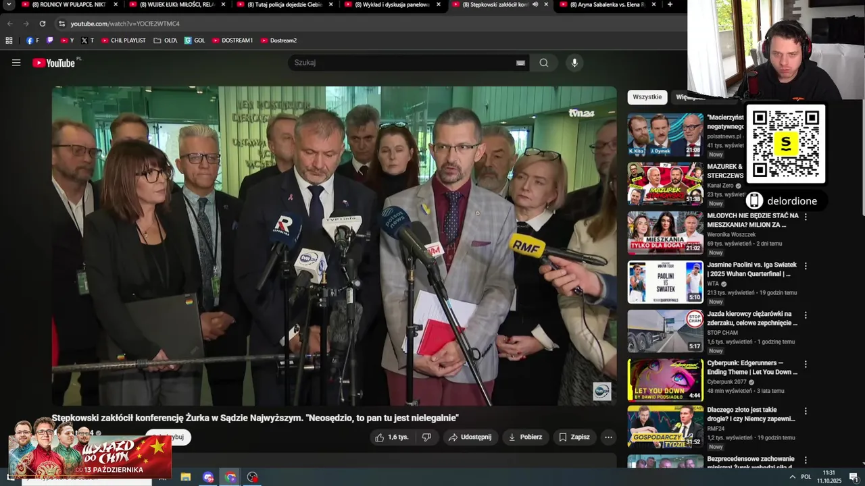This screenshot has height=486, width=865.
Task: Open the MIESZKANIA video thumbnail
Action: tap(666, 233)
